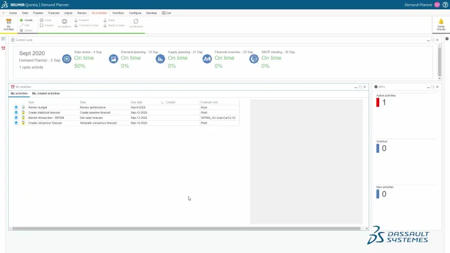Viewport: 450px width, 253px height.
Task: Click the My activities horizontal scrollbar
Action: tap(186, 228)
